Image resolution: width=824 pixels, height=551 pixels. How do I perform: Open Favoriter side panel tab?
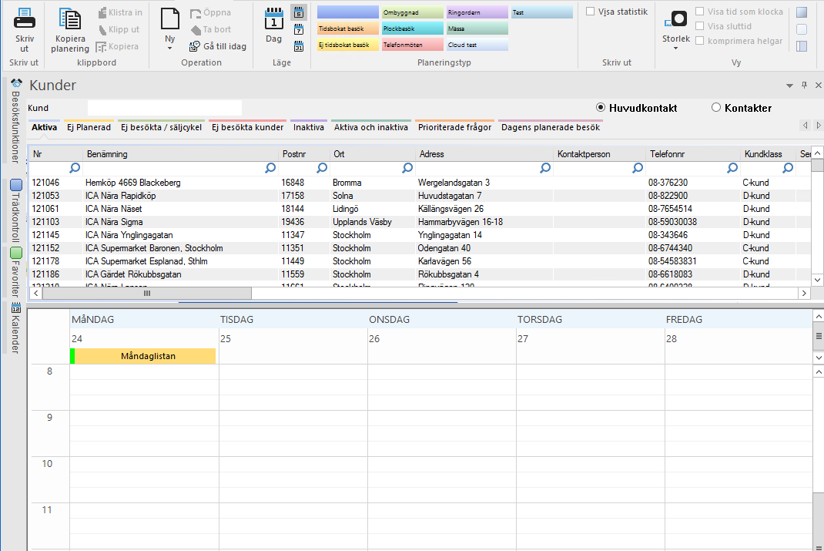[x=15, y=272]
